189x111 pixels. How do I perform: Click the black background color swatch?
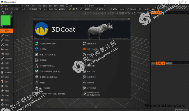(x=12, y=22)
